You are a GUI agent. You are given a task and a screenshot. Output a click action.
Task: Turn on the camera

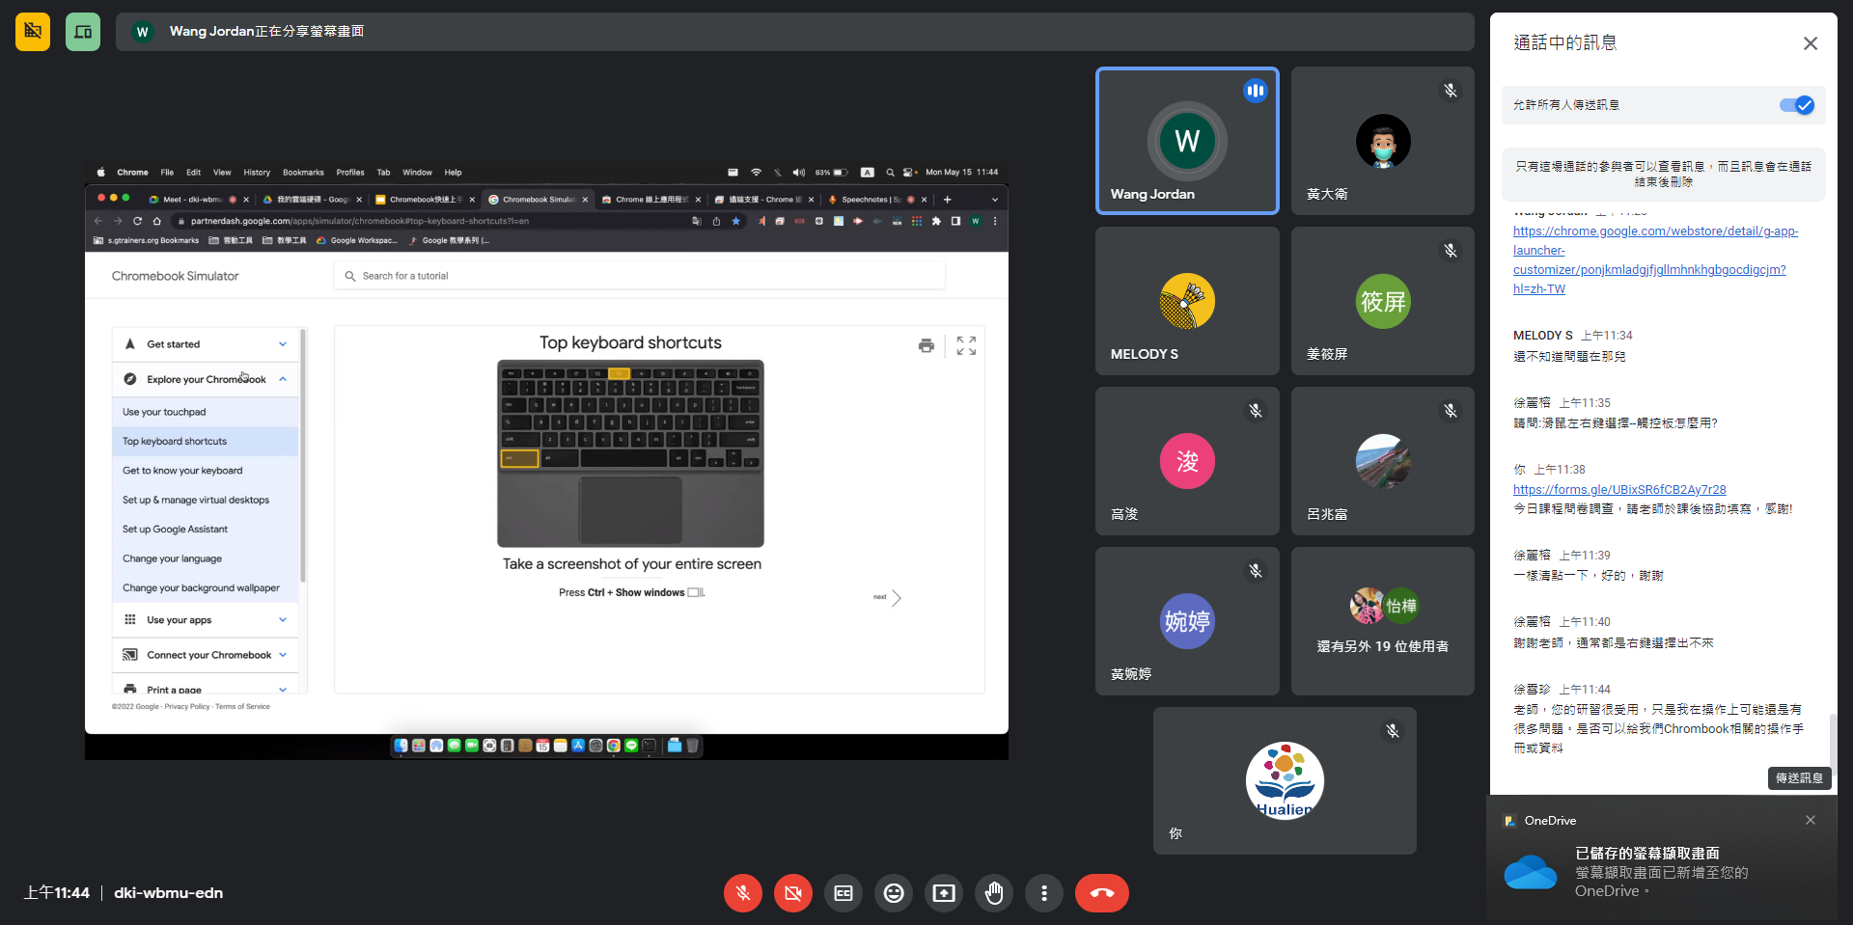click(x=793, y=893)
